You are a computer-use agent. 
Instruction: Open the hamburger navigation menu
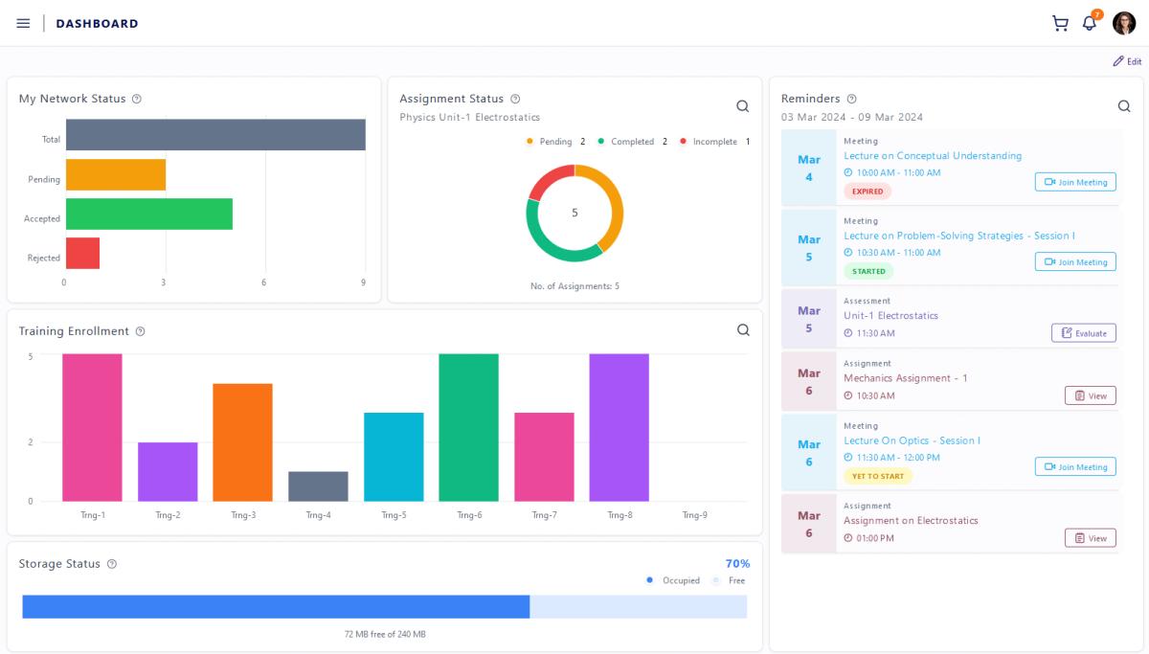(23, 23)
